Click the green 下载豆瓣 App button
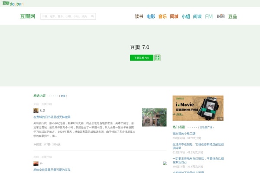260x173 pixels. coord(142,58)
